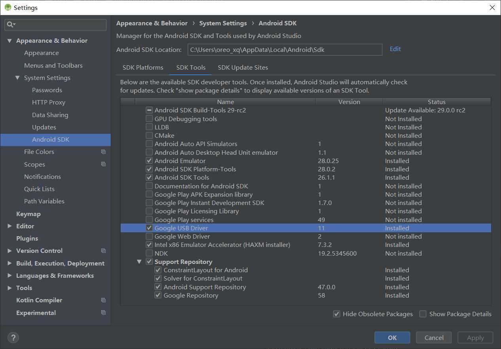The image size is (501, 349).
Task: Uncheck ConstraintLayout for Android checkbox
Action: click(x=158, y=270)
